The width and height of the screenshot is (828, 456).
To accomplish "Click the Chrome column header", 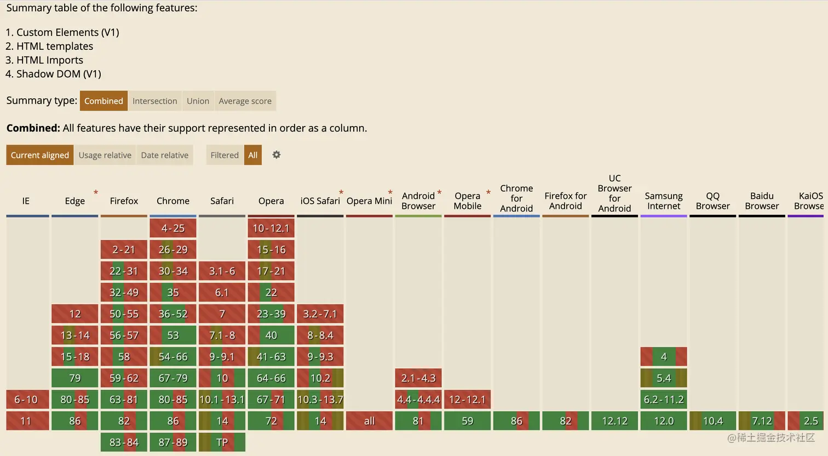I will pyautogui.click(x=173, y=201).
